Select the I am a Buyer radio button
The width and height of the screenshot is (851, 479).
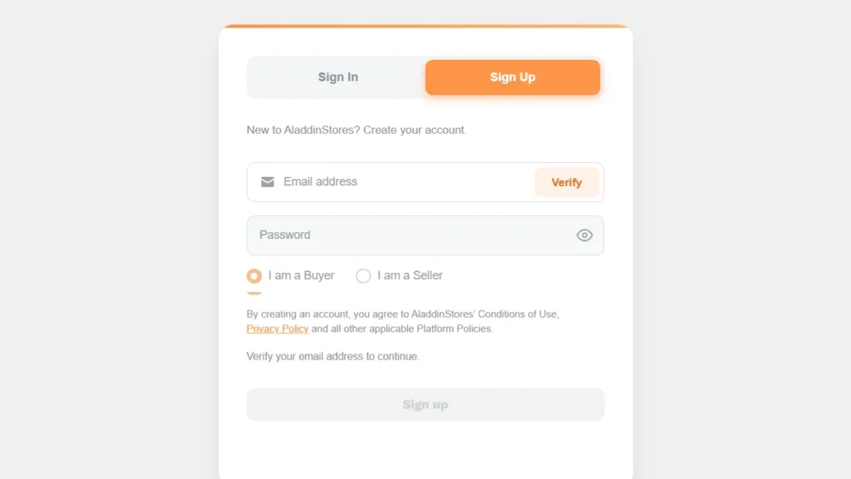[254, 276]
